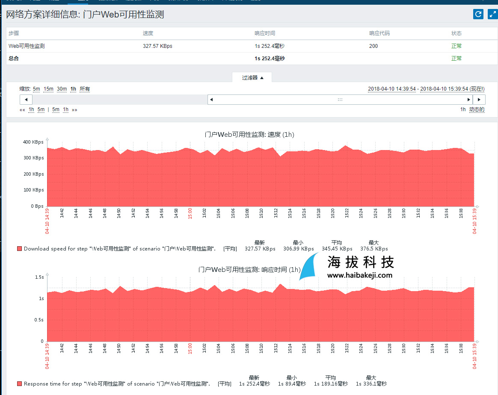498x395 pixels.
Task: Set zoom to 5m
Action: click(x=36, y=89)
